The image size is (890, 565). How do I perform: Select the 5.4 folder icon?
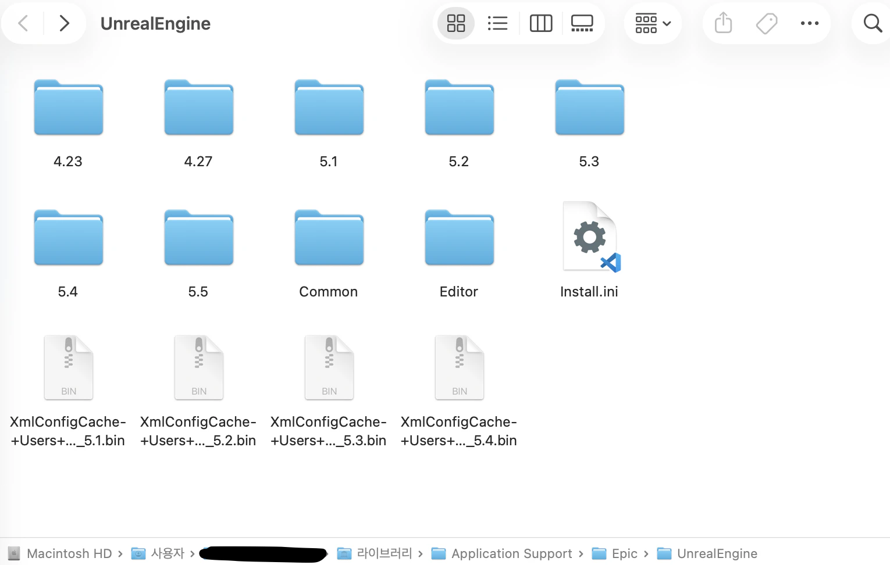tap(69, 238)
